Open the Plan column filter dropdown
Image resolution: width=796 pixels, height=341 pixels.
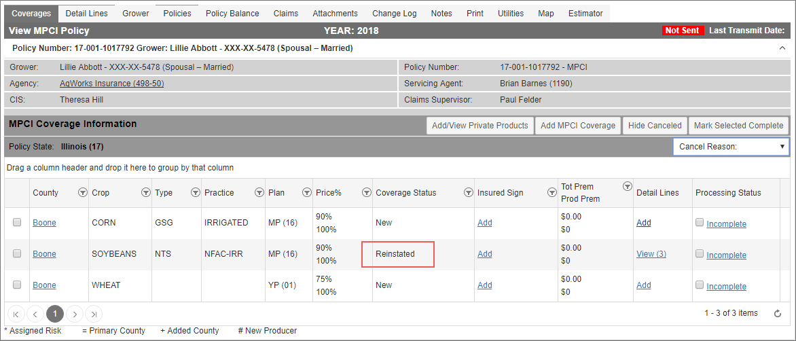tap(306, 193)
